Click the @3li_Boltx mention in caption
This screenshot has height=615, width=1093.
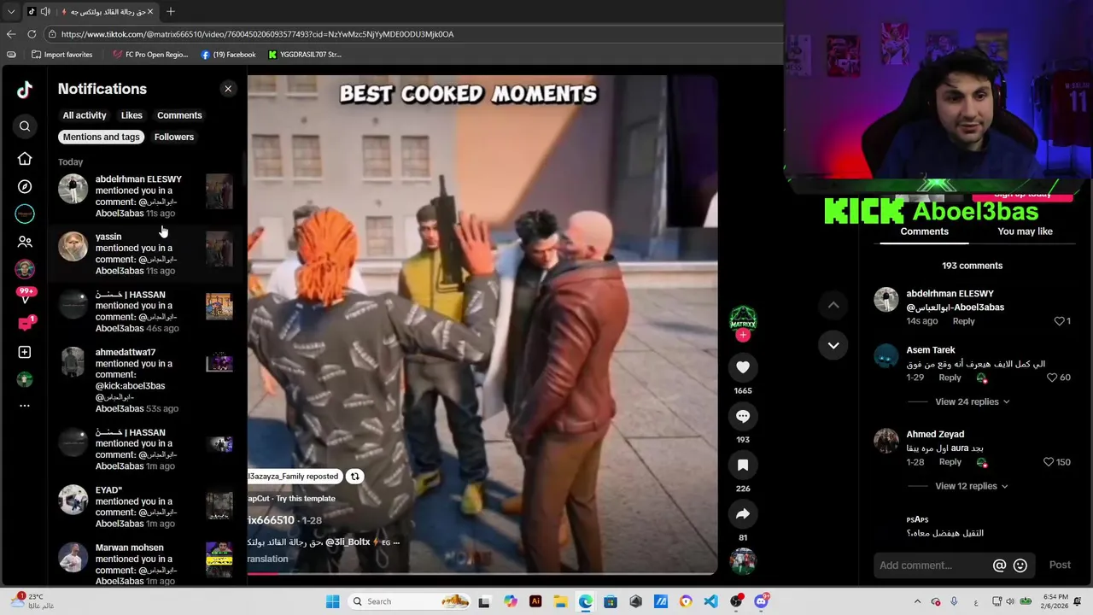[348, 542]
